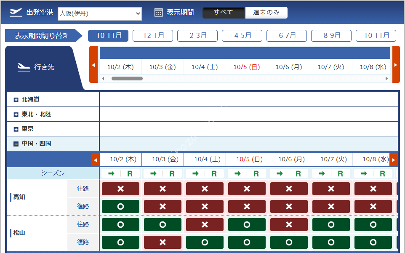Switch to the 12-1月 period tab
Image resolution: width=405 pixels, height=253 pixels.
[153, 36]
